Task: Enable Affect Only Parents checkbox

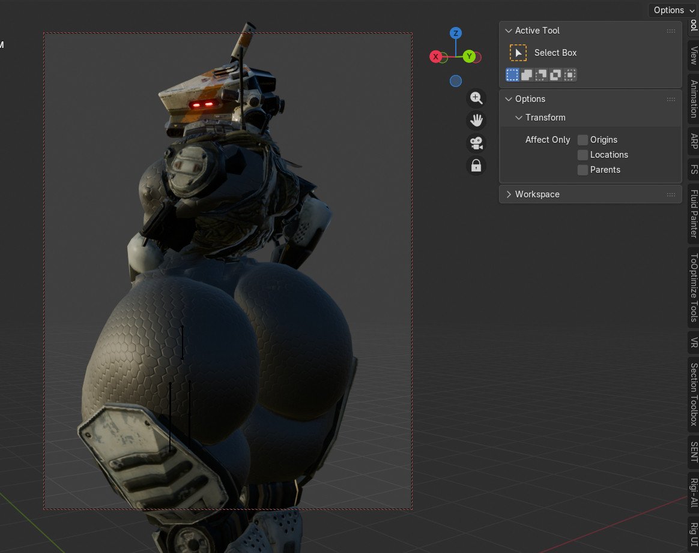Action: tap(582, 170)
